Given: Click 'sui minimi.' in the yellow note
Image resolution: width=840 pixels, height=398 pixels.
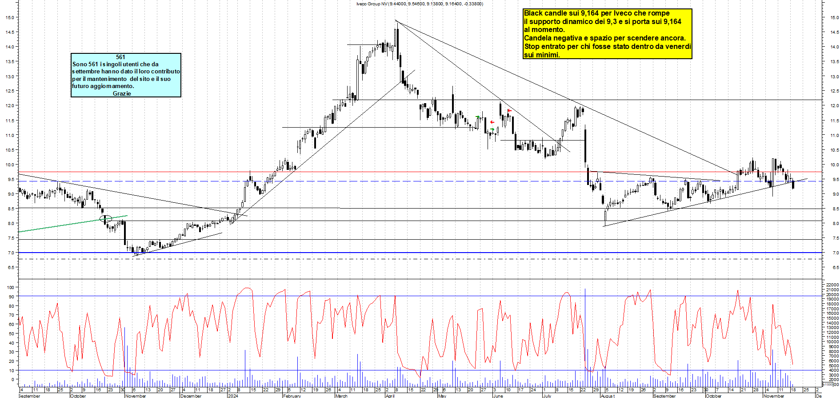Looking at the screenshot, I should point(542,55).
